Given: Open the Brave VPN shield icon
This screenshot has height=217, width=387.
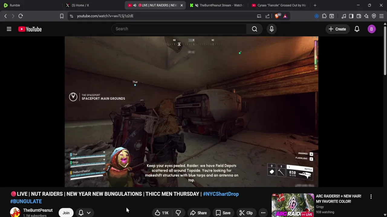Looking at the screenshot, I should point(374,16).
